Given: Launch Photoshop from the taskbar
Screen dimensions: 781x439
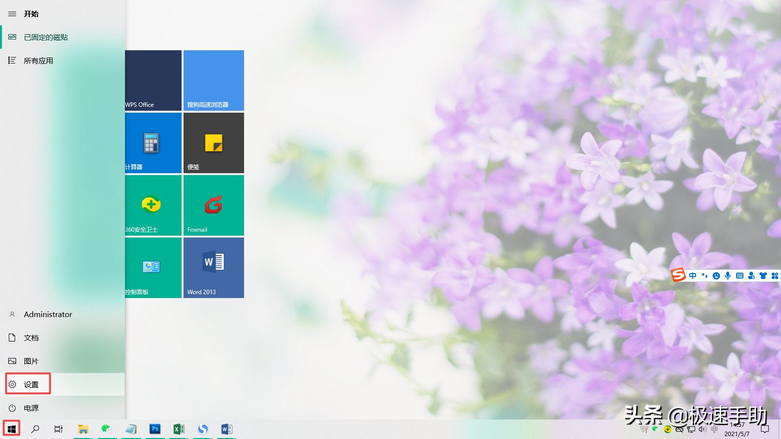Looking at the screenshot, I should coord(155,429).
